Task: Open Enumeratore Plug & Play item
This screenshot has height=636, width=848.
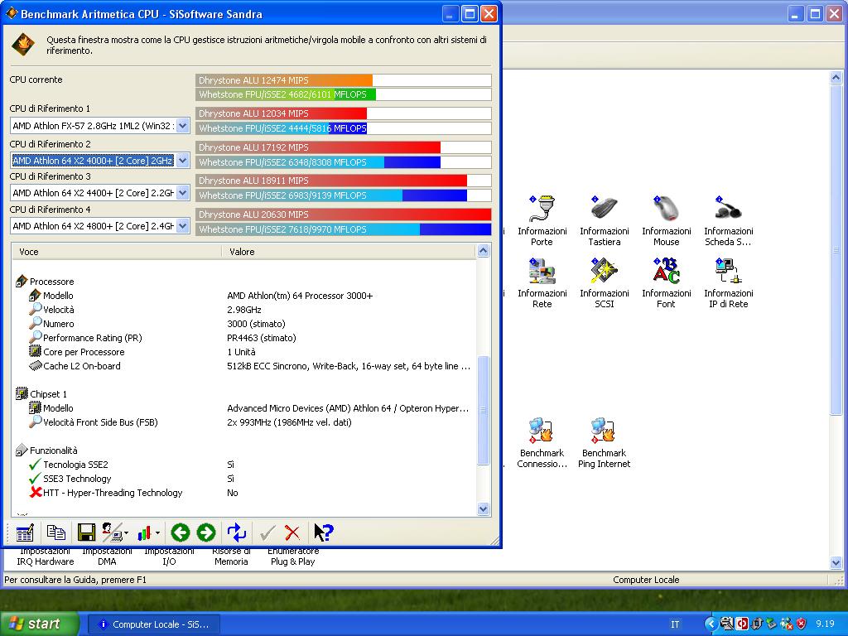Action: pos(293,556)
